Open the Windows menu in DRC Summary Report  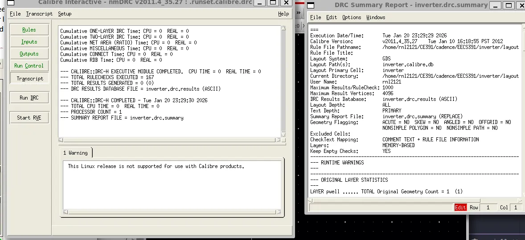pos(376,17)
